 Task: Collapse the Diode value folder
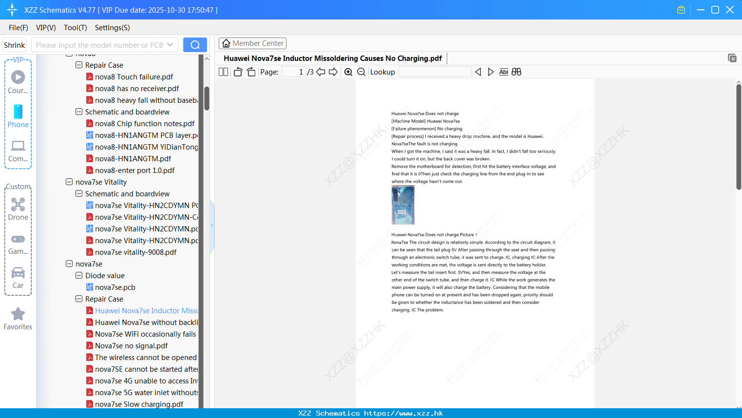tap(79, 275)
